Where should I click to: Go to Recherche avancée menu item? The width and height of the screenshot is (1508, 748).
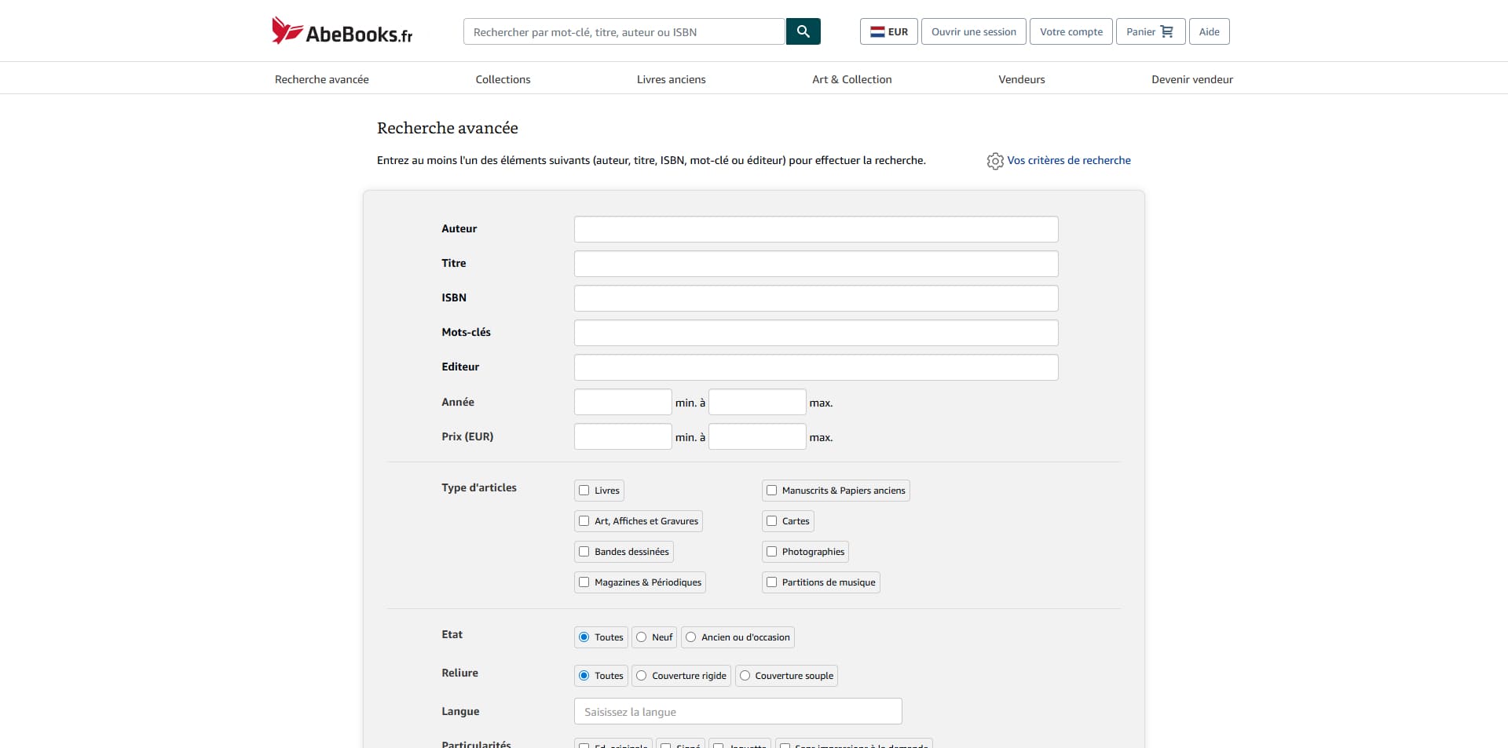tap(322, 79)
